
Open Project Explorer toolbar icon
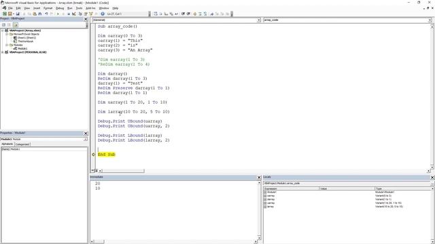(x=80, y=14)
